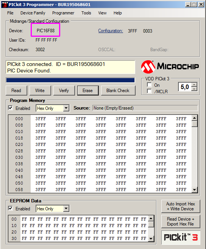
Task: Click the Checksum value 3002
Action: pos(40,50)
